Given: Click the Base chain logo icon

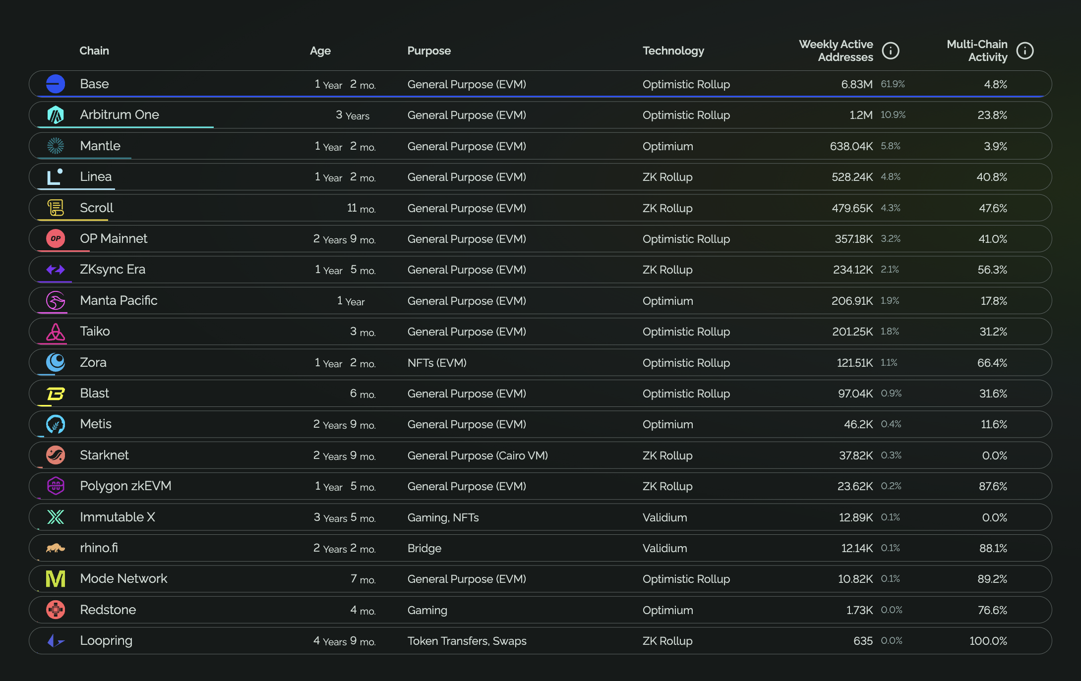Looking at the screenshot, I should pos(56,84).
